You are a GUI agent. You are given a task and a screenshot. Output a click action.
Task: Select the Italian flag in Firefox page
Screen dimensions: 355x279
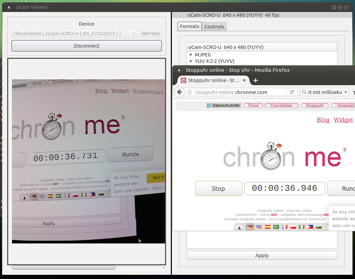[x=302, y=227]
